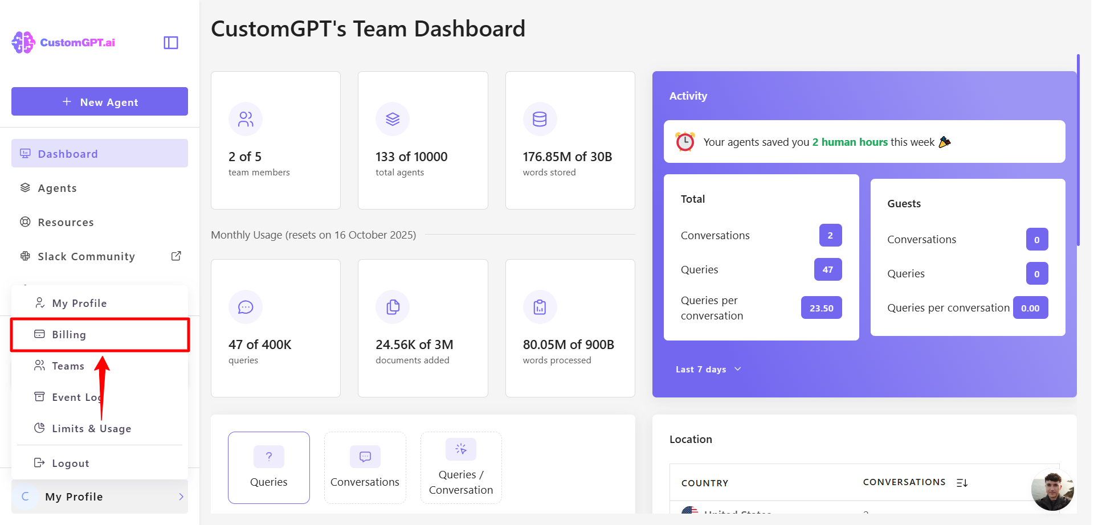Click '47 of 400K' queries text

260,344
